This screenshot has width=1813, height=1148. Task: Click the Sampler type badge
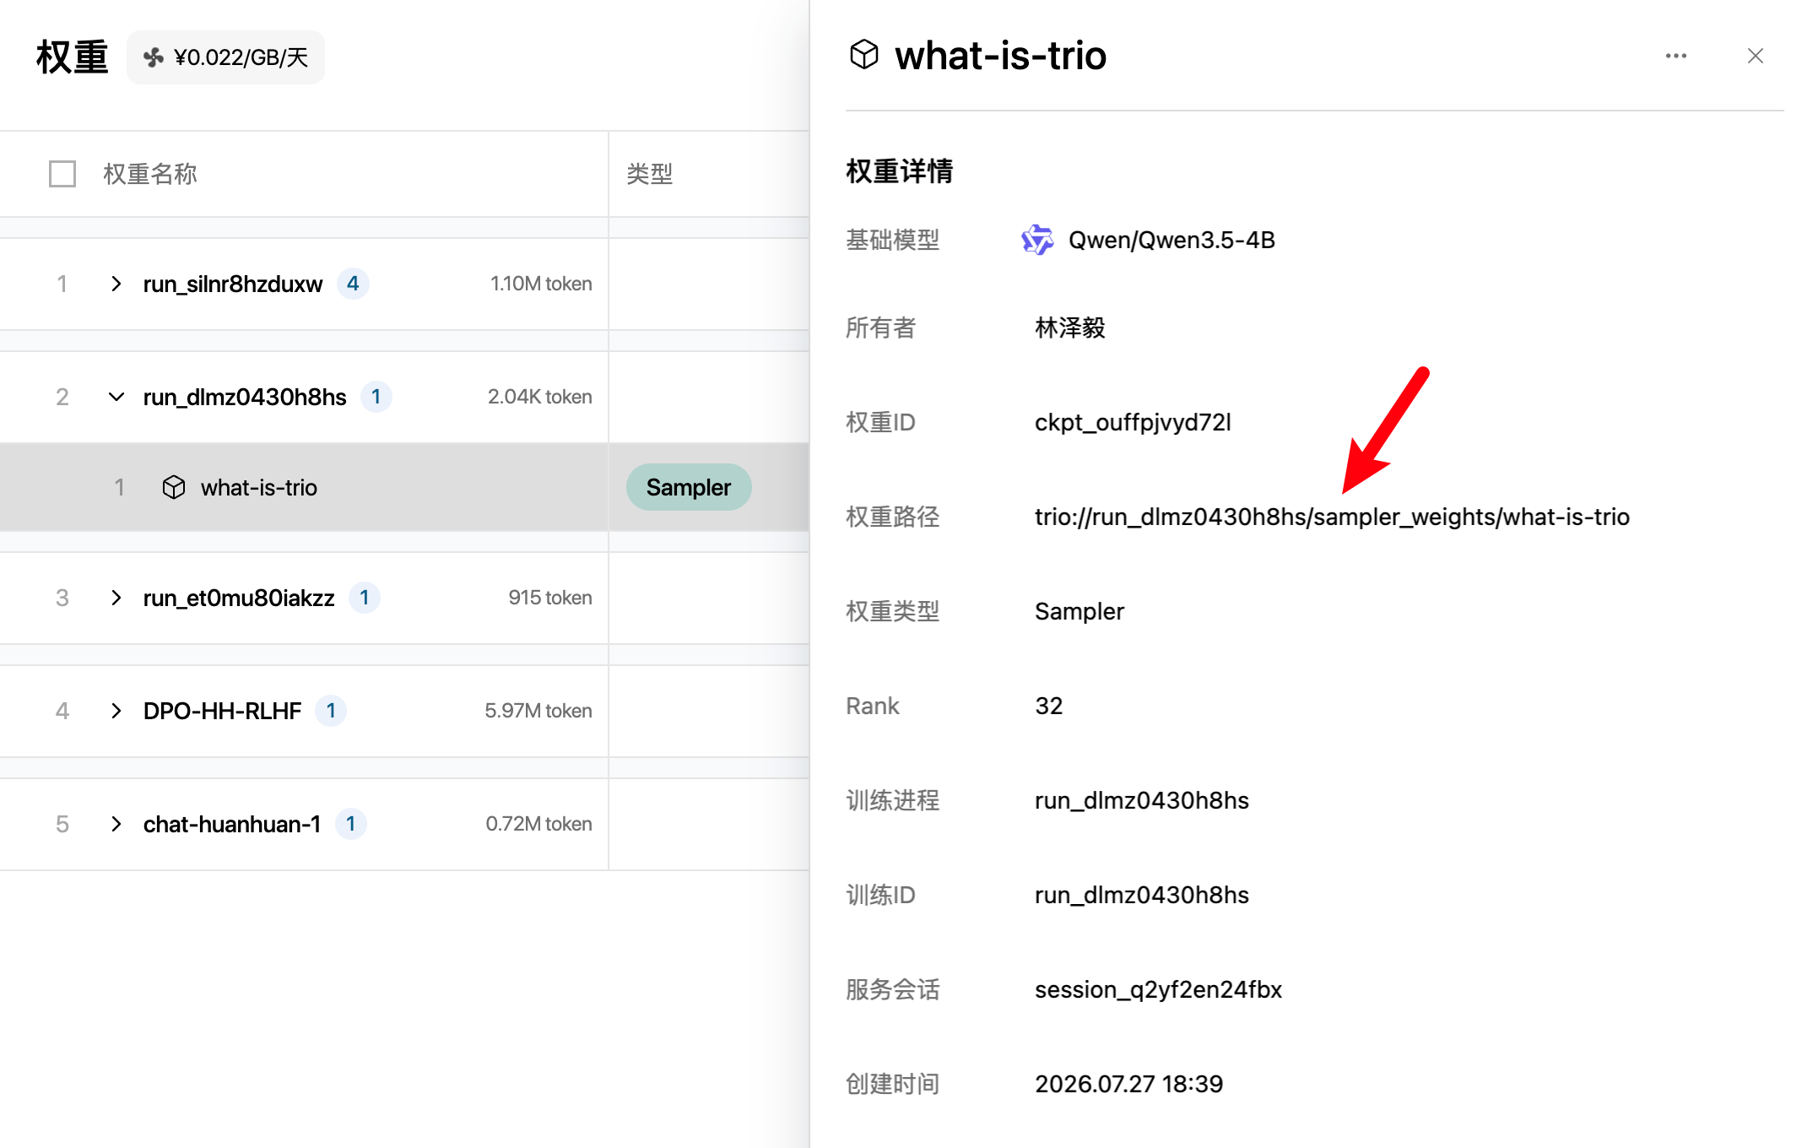pos(689,487)
